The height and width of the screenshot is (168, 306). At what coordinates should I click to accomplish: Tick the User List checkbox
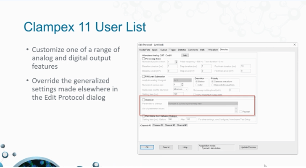(x=144, y=100)
